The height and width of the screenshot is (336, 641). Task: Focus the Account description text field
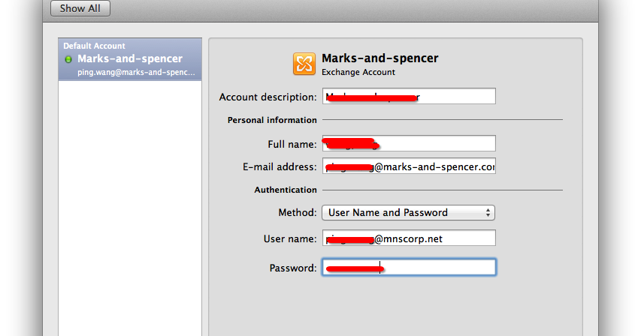[x=409, y=96]
